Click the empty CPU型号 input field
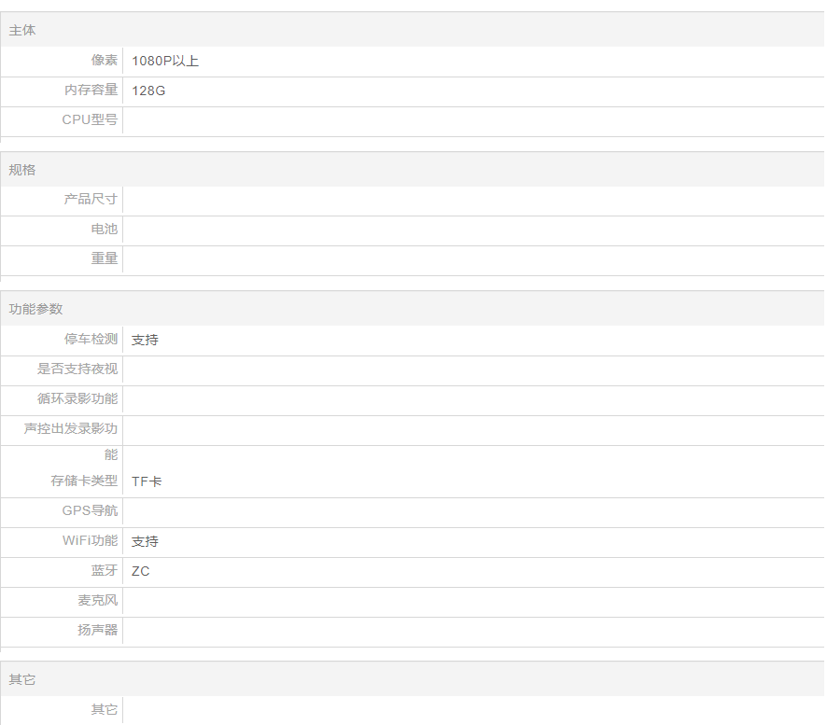 coord(471,120)
